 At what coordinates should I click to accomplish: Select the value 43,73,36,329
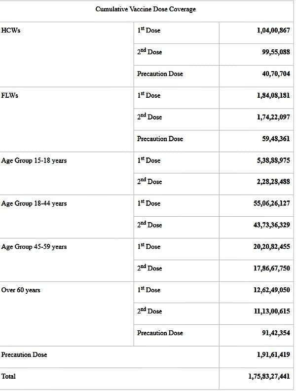pyautogui.click(x=272, y=225)
